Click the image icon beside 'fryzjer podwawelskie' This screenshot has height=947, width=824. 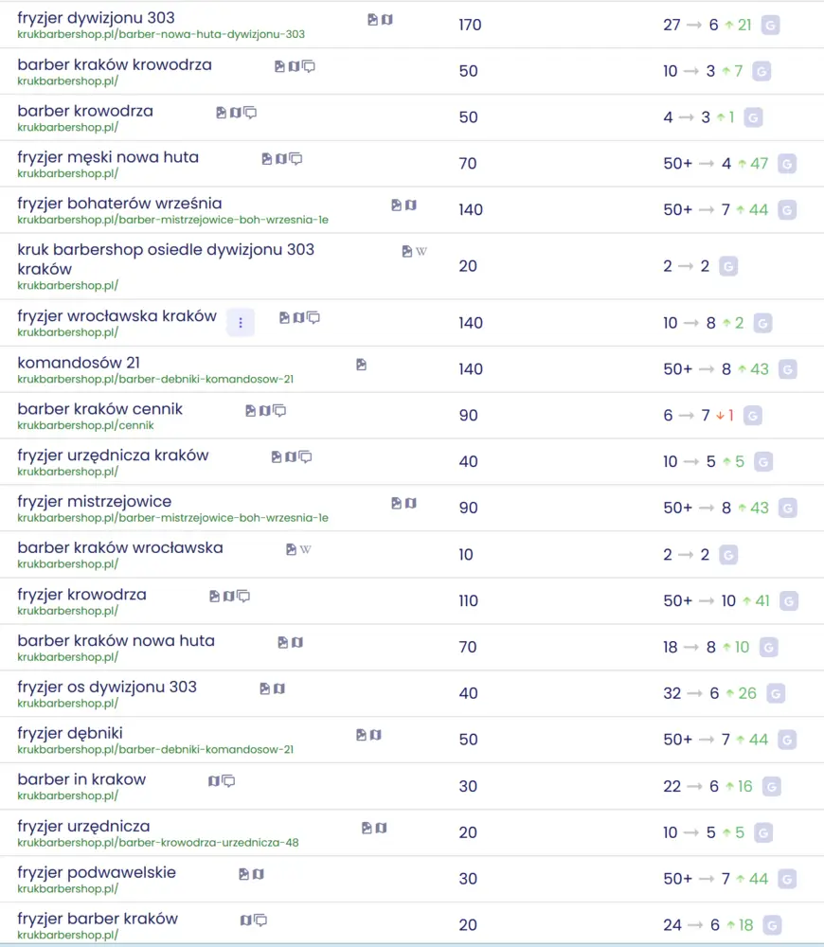click(x=244, y=874)
